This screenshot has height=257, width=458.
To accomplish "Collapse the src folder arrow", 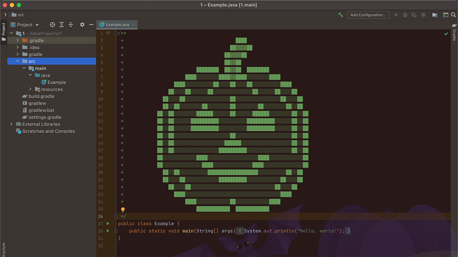I will (18, 61).
